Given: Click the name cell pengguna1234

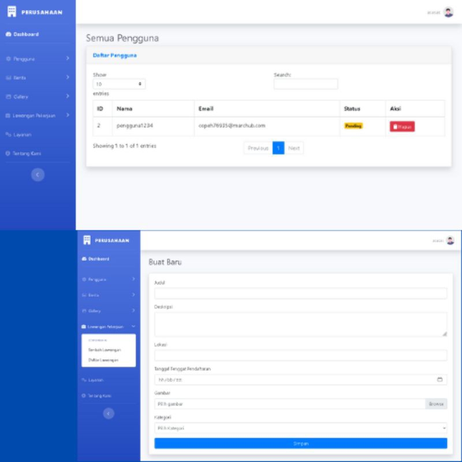Looking at the screenshot, I should coord(135,125).
